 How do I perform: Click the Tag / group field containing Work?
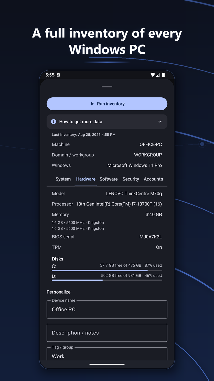(x=107, y=354)
